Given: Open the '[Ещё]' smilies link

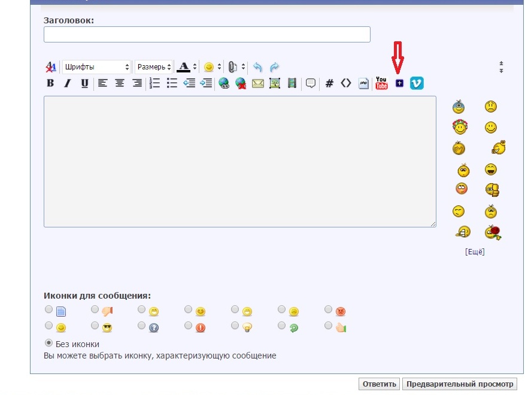Looking at the screenshot, I should click(x=475, y=252).
